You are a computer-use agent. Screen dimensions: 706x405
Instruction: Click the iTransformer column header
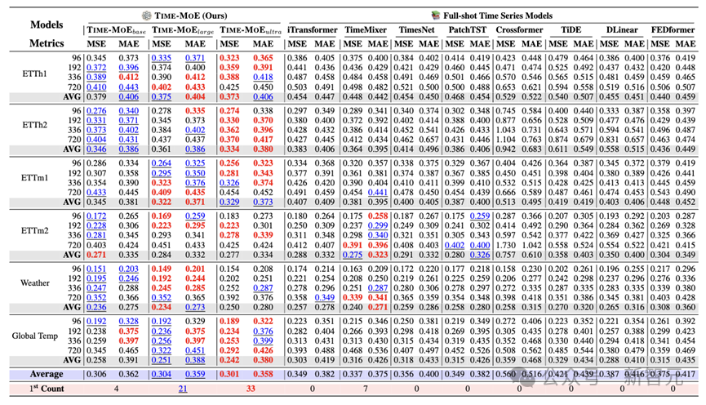(x=311, y=29)
